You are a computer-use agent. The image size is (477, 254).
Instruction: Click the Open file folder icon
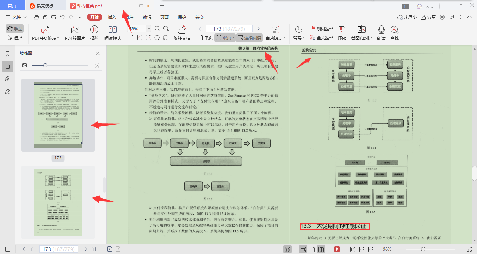tap(36, 17)
